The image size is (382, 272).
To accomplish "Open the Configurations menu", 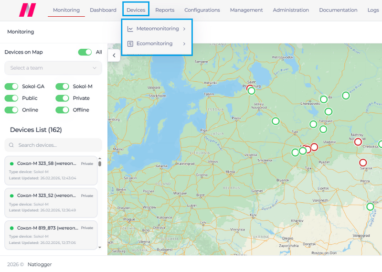I will (x=202, y=10).
